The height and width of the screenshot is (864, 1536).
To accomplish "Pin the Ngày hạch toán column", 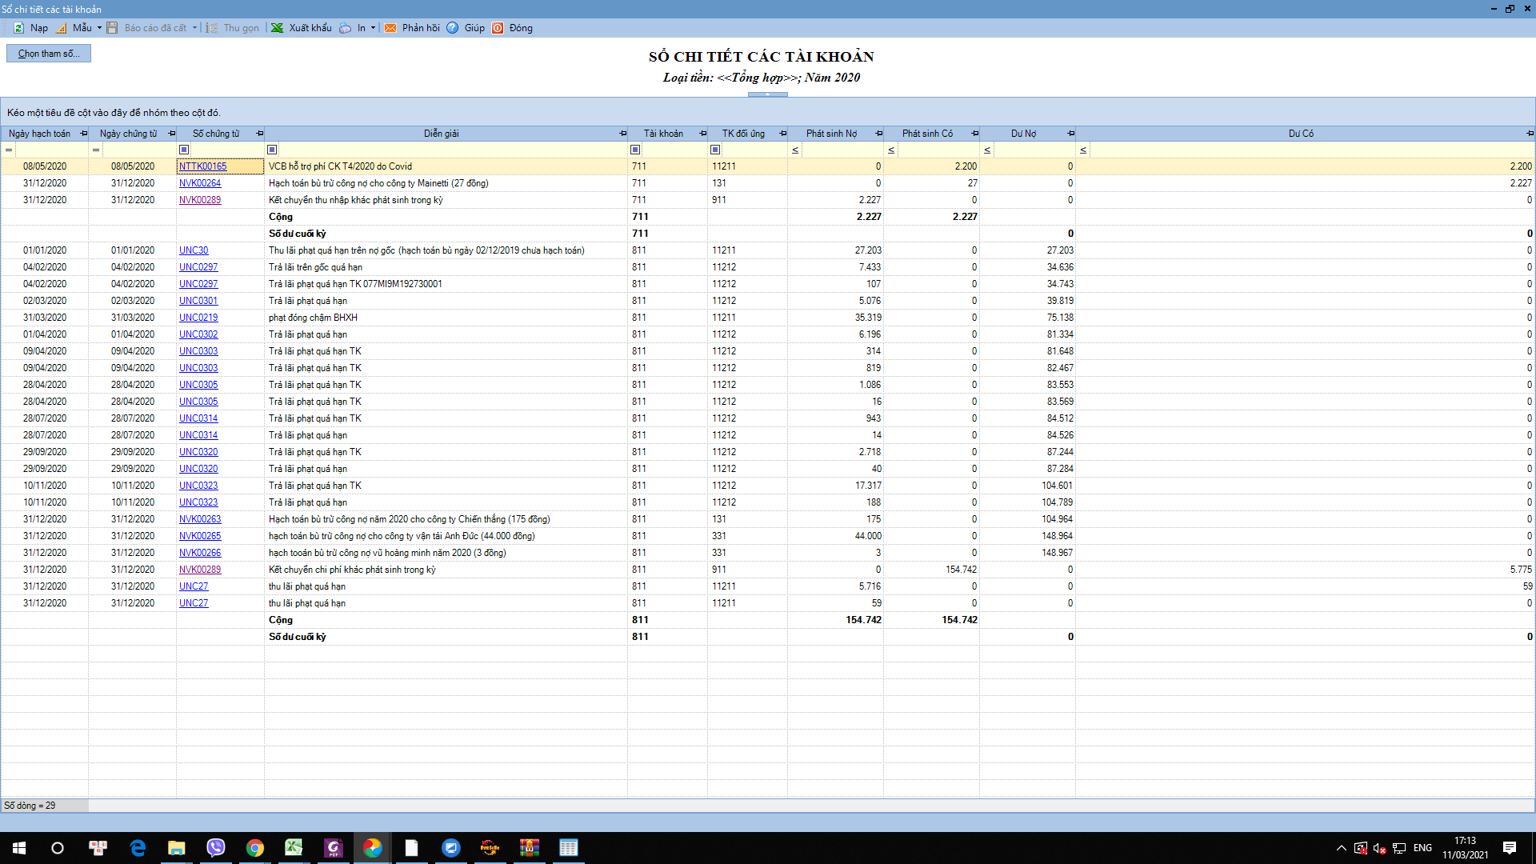I will pyautogui.click(x=83, y=134).
